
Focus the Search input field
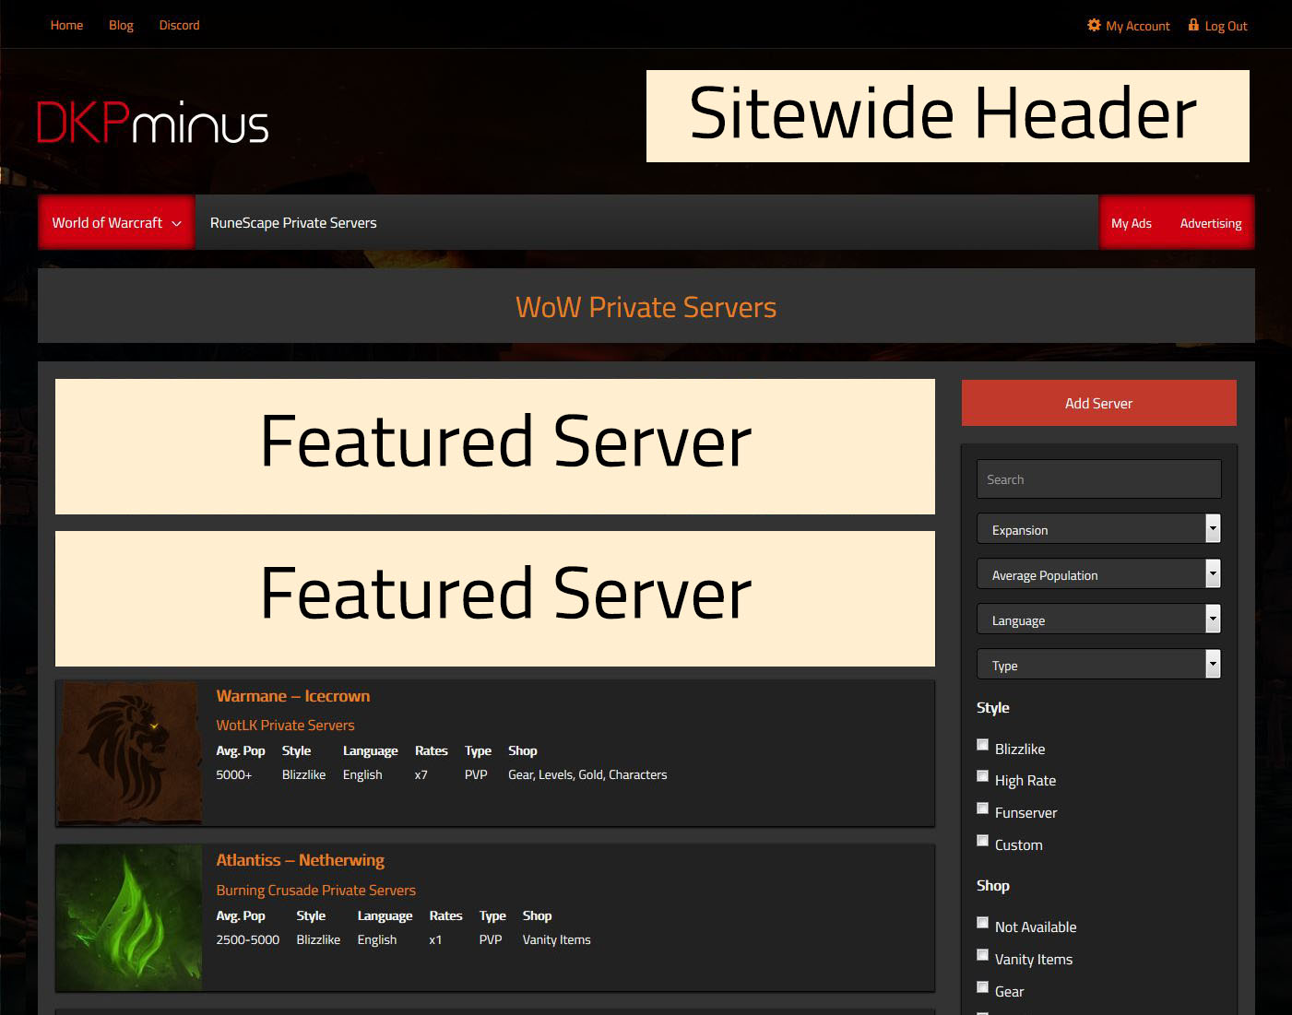[x=1098, y=479]
